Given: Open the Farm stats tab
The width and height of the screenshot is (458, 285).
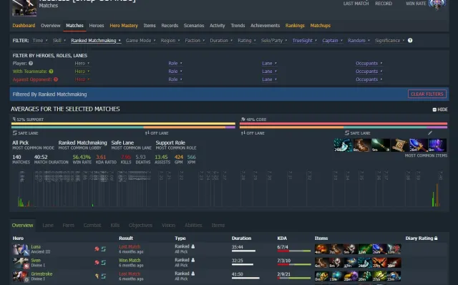Looking at the screenshot, I should (69, 225).
